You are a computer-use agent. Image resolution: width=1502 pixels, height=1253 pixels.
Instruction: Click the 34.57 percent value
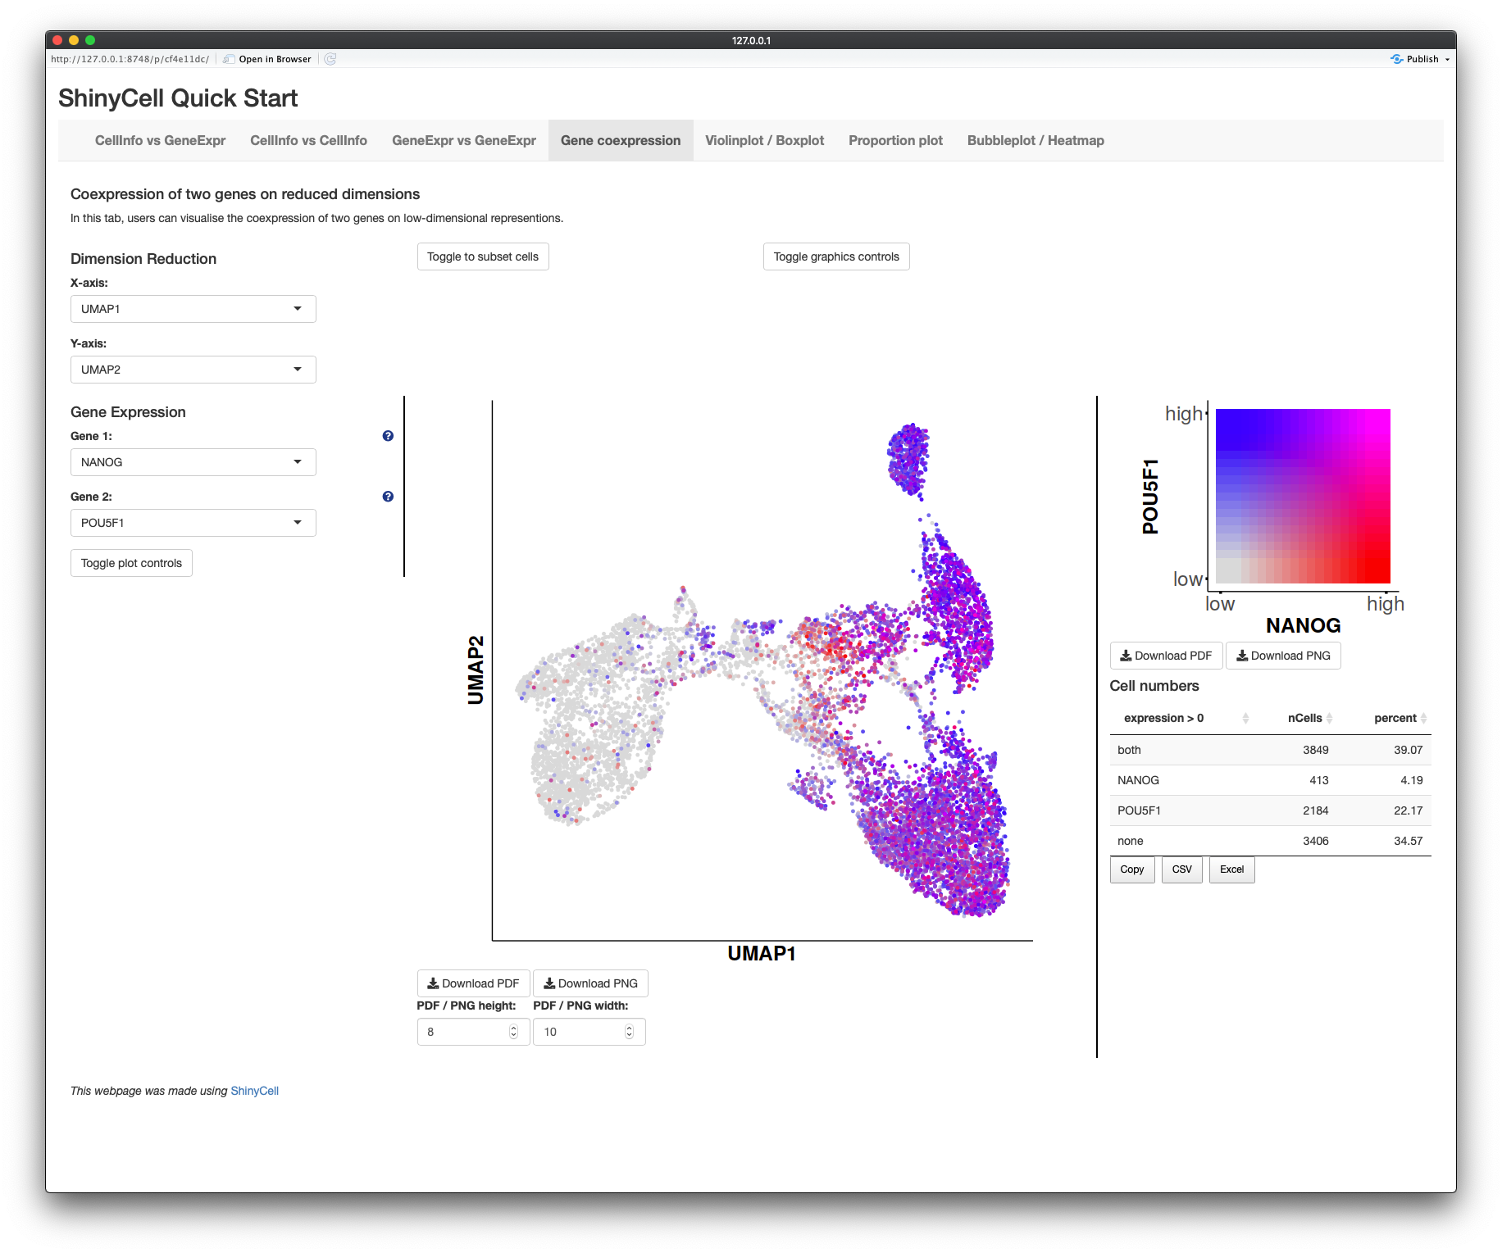coord(1408,841)
